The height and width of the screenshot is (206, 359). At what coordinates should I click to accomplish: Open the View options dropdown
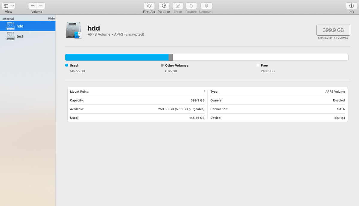[x=13, y=5]
